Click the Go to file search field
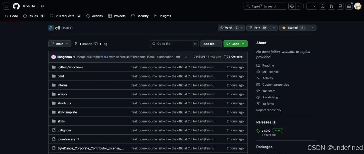 point(174,44)
